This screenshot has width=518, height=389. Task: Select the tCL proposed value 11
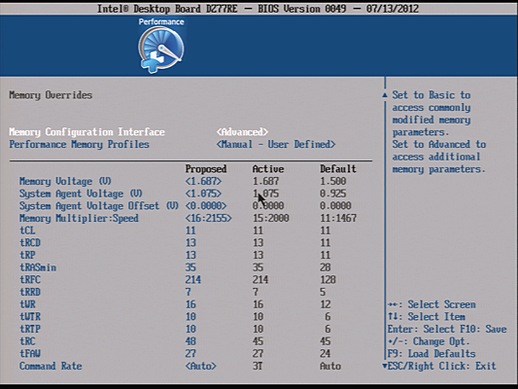(190, 230)
